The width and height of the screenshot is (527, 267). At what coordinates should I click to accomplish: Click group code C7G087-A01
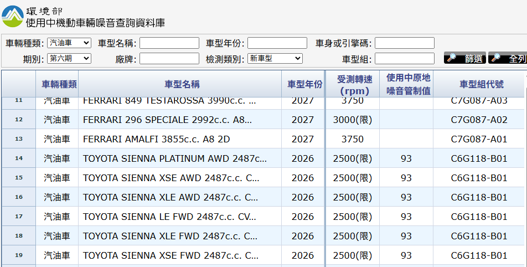[479, 139]
